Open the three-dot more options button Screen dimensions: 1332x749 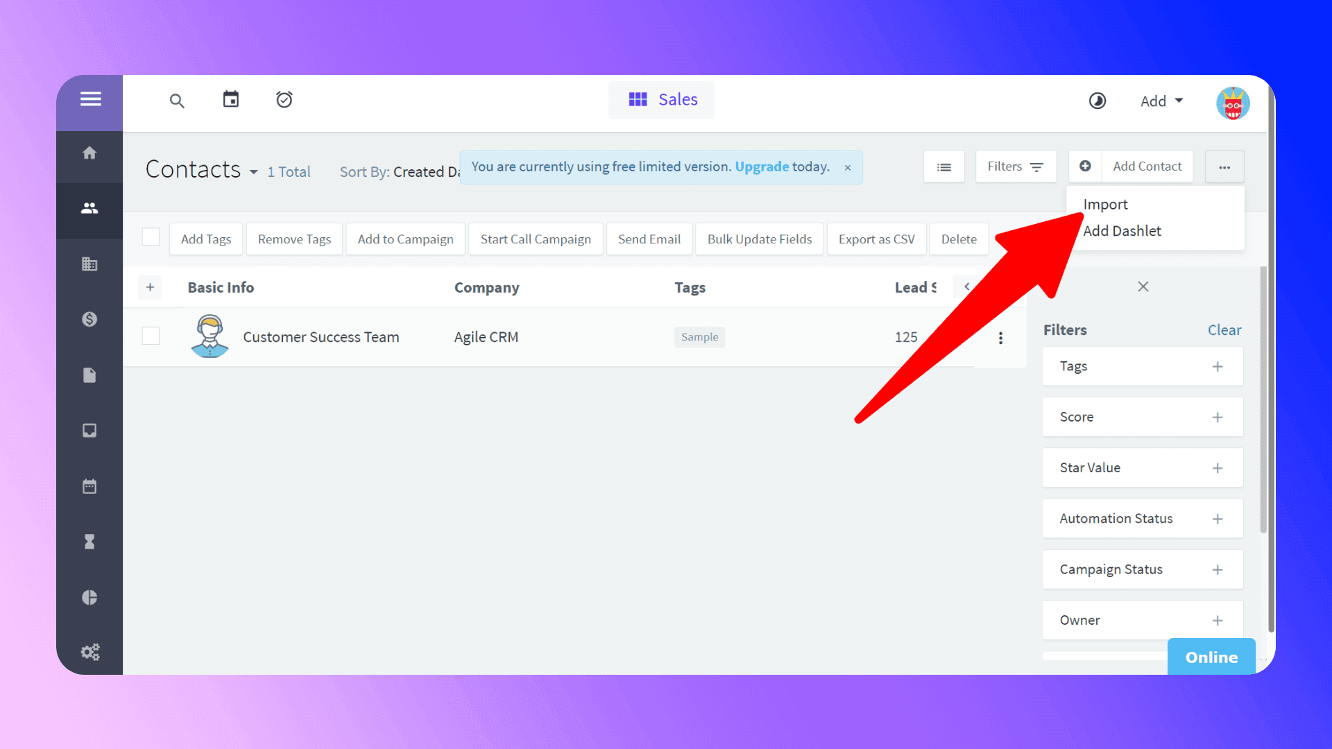tap(1224, 167)
